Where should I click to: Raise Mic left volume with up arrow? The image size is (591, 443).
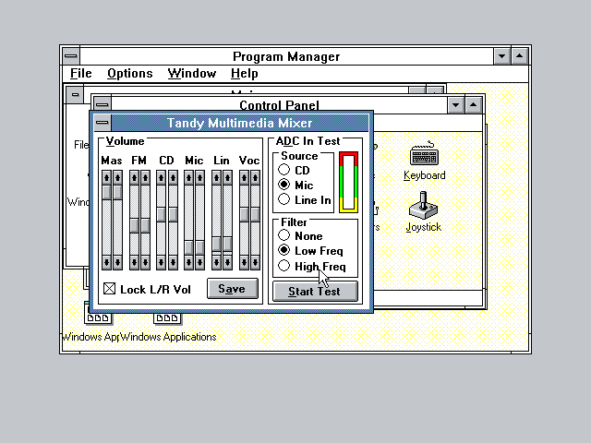[188, 177]
